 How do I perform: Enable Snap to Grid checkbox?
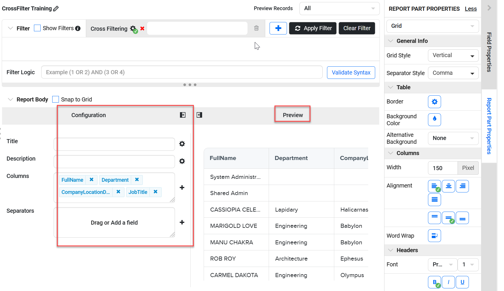tap(55, 99)
